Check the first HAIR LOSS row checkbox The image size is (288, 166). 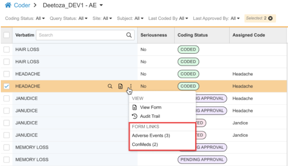pos(6,49)
